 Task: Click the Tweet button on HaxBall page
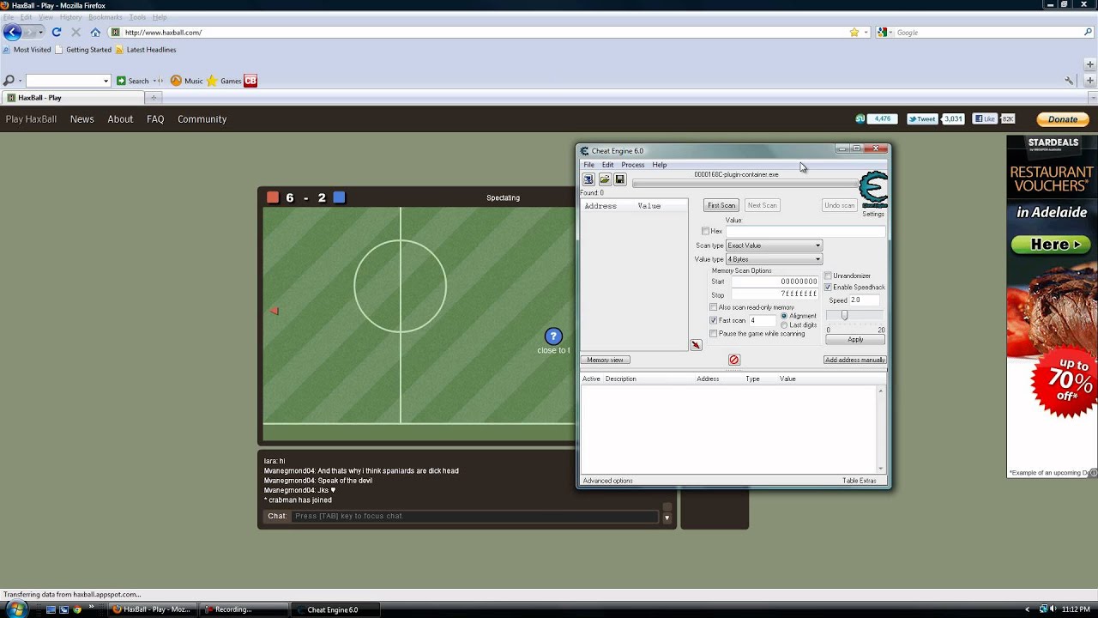click(922, 119)
